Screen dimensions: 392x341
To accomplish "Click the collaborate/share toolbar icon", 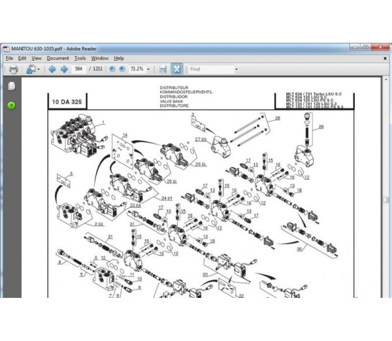I will [30, 69].
